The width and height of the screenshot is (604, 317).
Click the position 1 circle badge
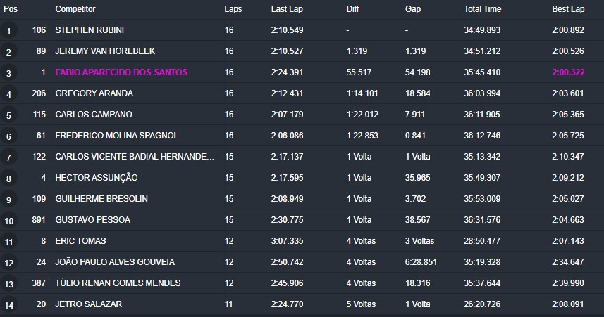[x=8, y=31]
